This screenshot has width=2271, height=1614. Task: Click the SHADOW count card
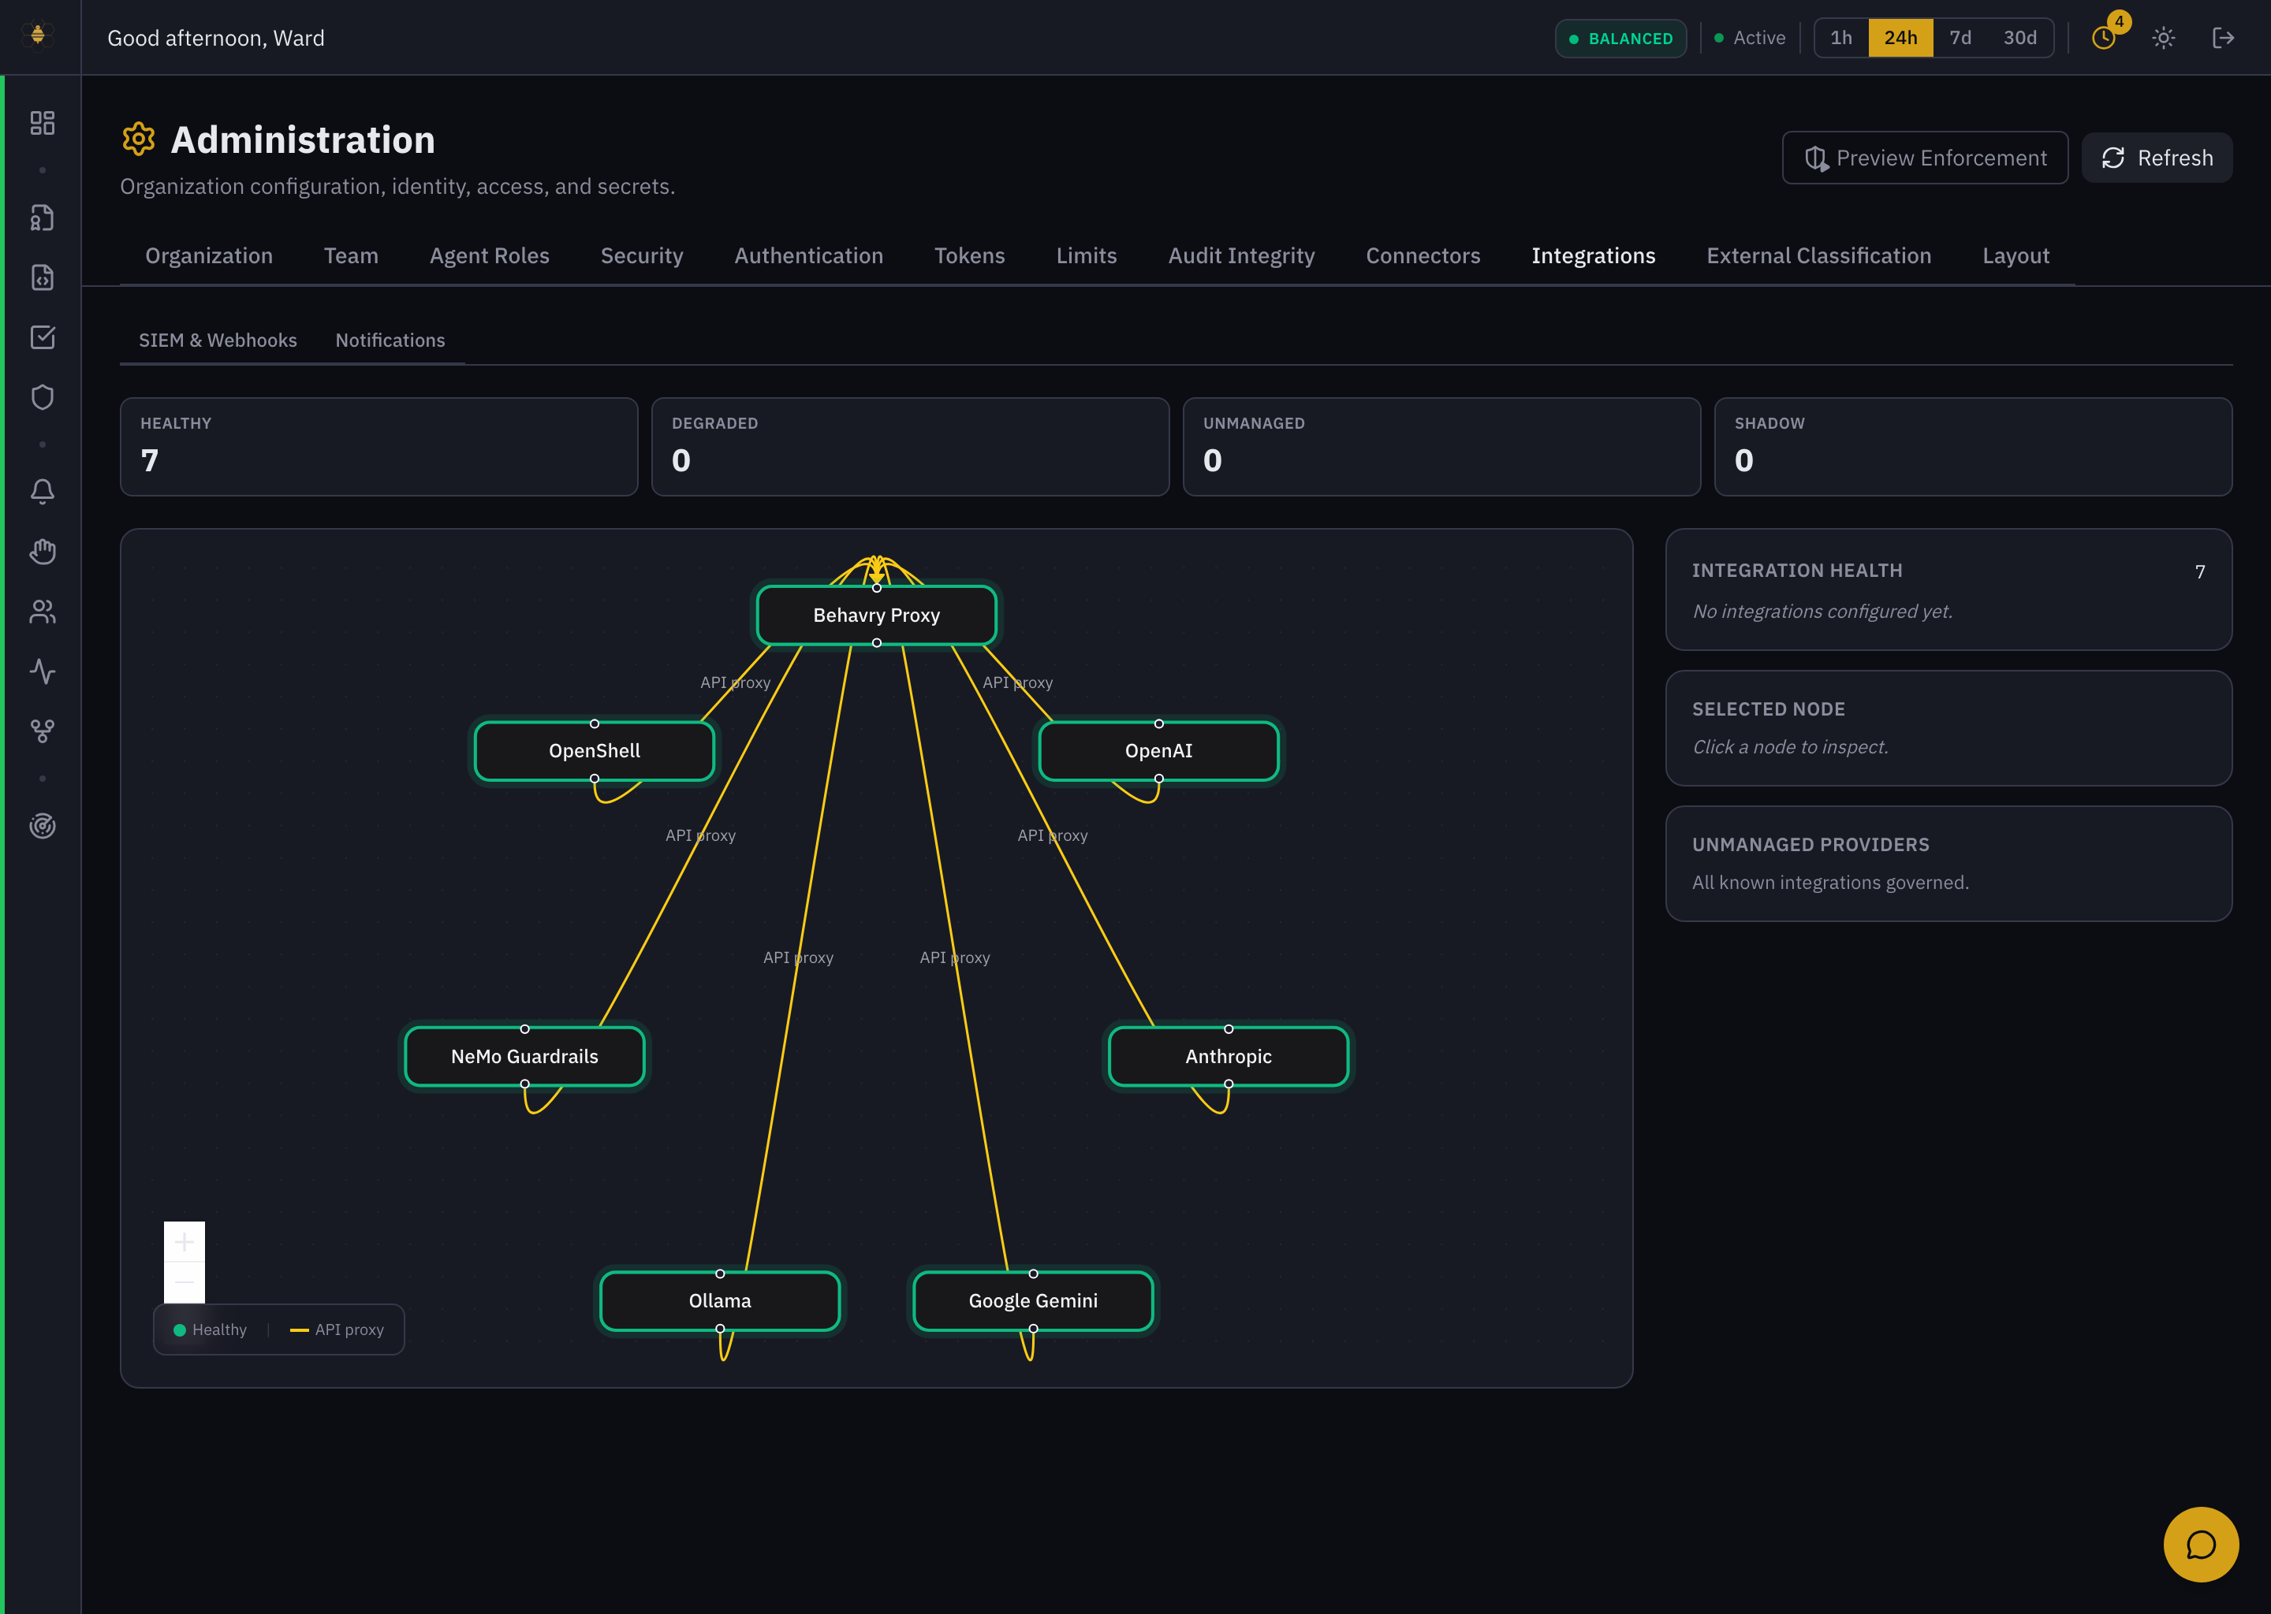1973,446
